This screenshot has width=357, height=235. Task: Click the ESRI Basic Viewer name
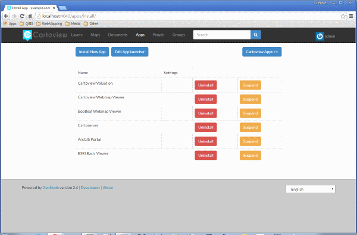coord(93,153)
